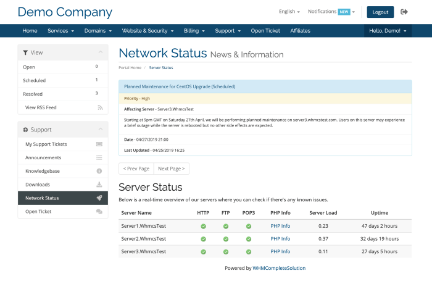Click Server3 load value '0.11'
The width and height of the screenshot is (432, 284).
coord(323,251)
